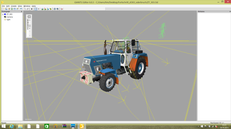Select the ZT_303 scenegraph item
The image size is (231, 129).
pyautogui.click(x=9, y=14)
